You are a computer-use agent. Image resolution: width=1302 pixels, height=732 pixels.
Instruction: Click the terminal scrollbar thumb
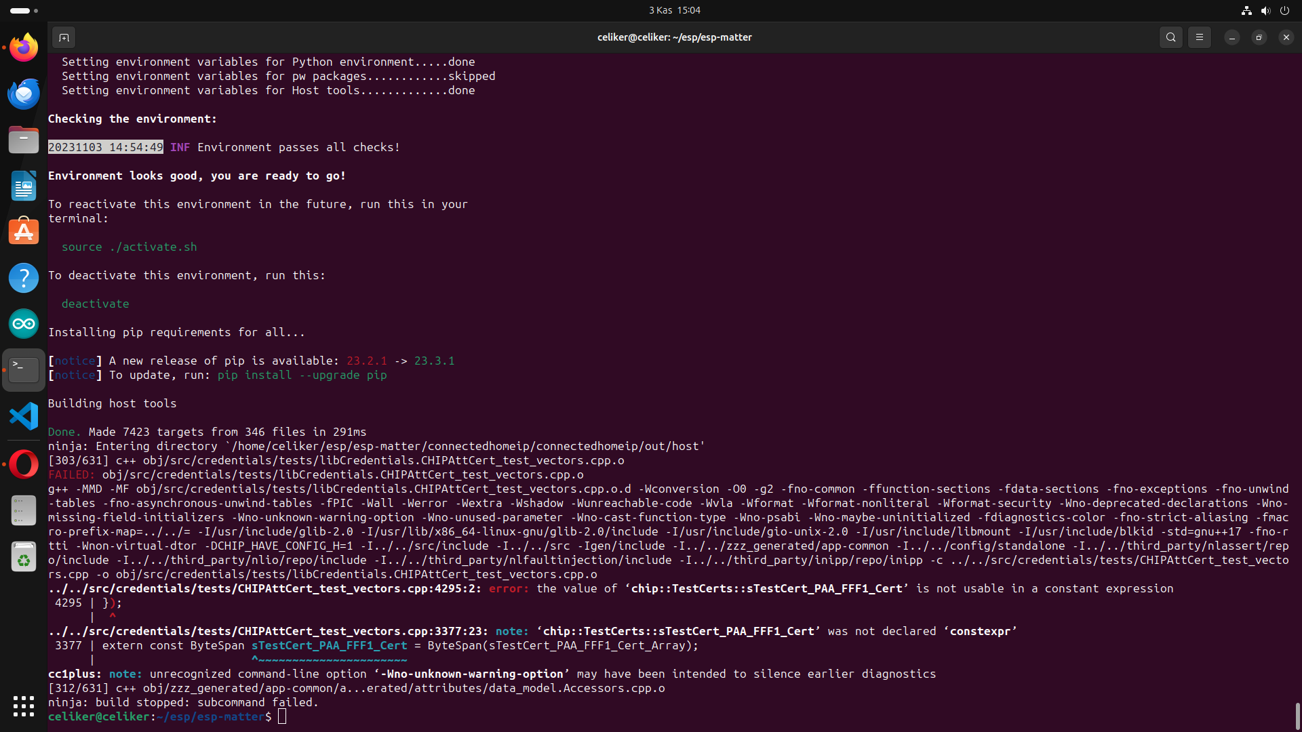click(1297, 716)
